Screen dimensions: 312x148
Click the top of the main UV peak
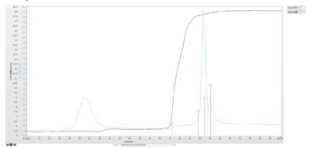[x=203, y=11]
